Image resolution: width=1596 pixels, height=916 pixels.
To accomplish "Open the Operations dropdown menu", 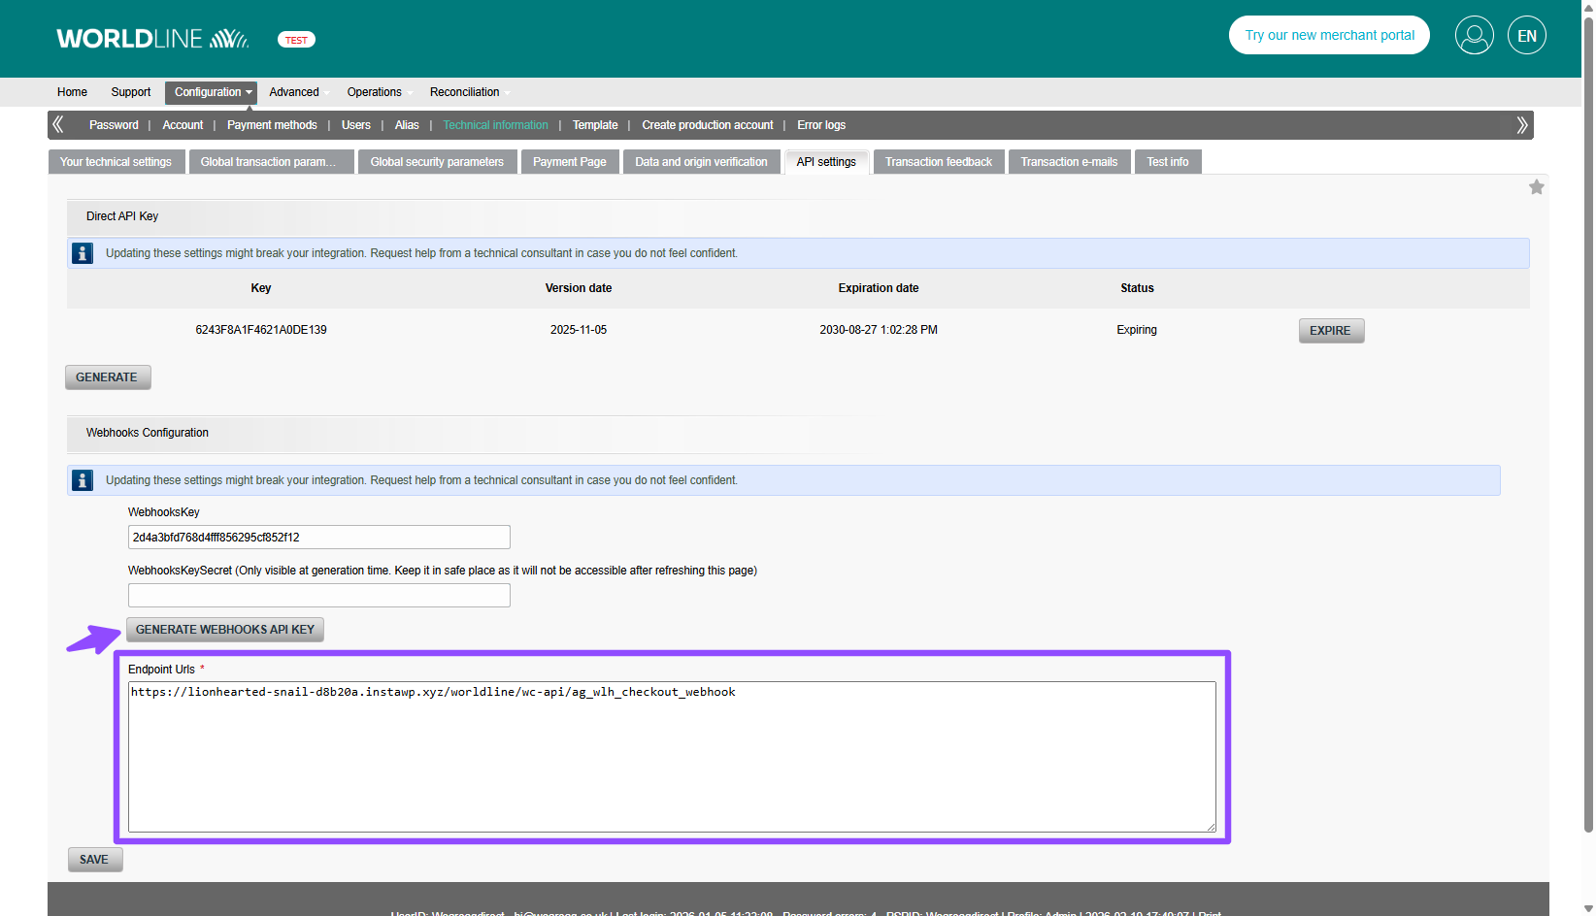I will [375, 92].
